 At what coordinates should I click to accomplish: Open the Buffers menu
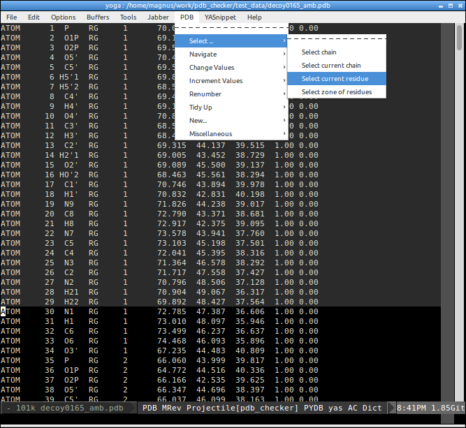point(98,17)
